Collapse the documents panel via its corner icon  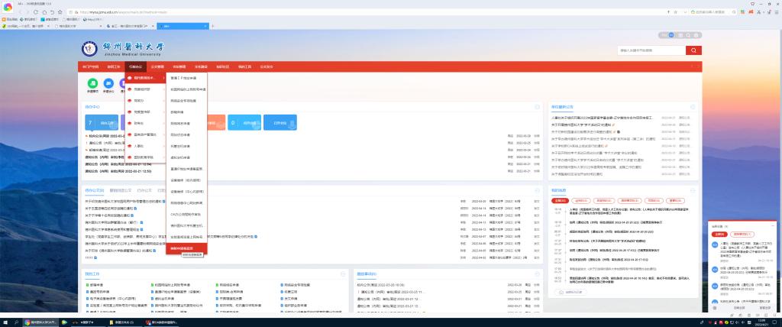[x=537, y=191]
